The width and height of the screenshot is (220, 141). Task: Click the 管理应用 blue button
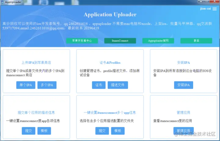click(x=184, y=131)
